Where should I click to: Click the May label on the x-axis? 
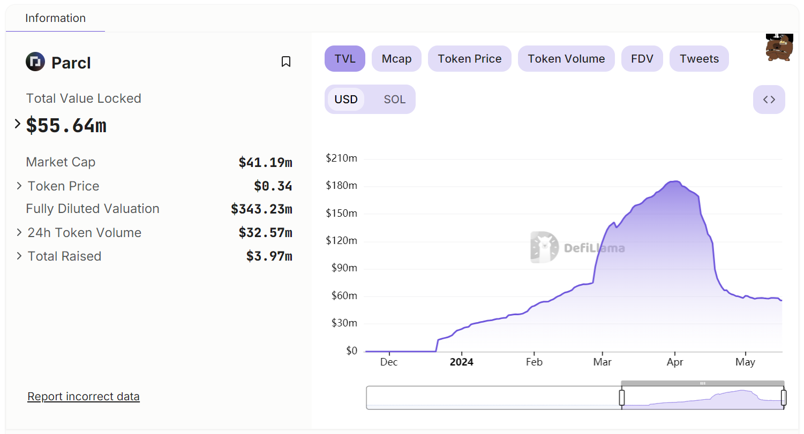coord(745,362)
